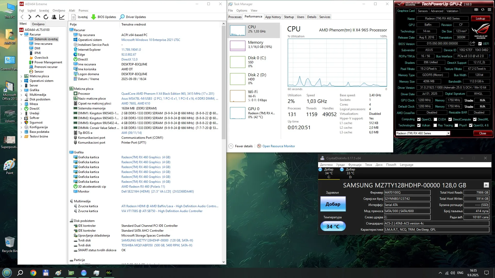Screen dimensions: 495x278
Task: Click AIDA64 chart graph toolbar icon
Action: coord(62,17)
